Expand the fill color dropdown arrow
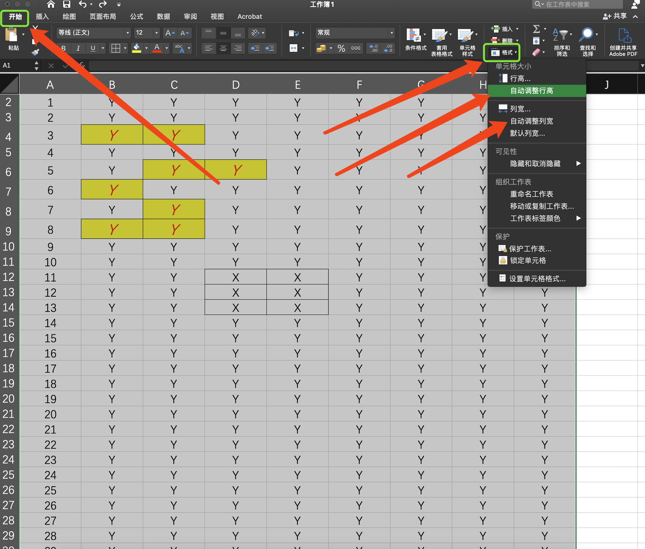 click(146, 48)
